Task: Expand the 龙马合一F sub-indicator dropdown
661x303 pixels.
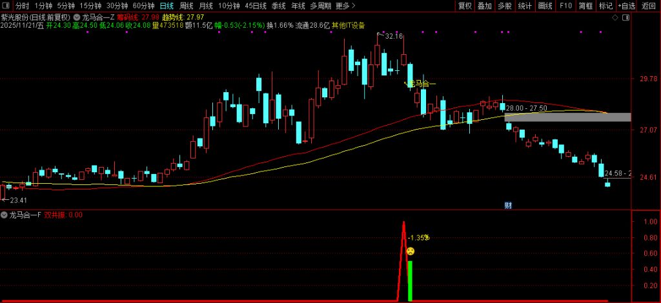Action: coord(5,215)
